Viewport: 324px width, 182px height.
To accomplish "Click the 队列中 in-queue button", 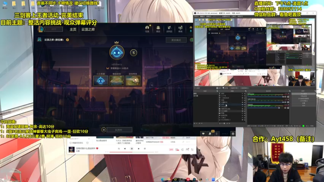I will (x=119, y=130).
